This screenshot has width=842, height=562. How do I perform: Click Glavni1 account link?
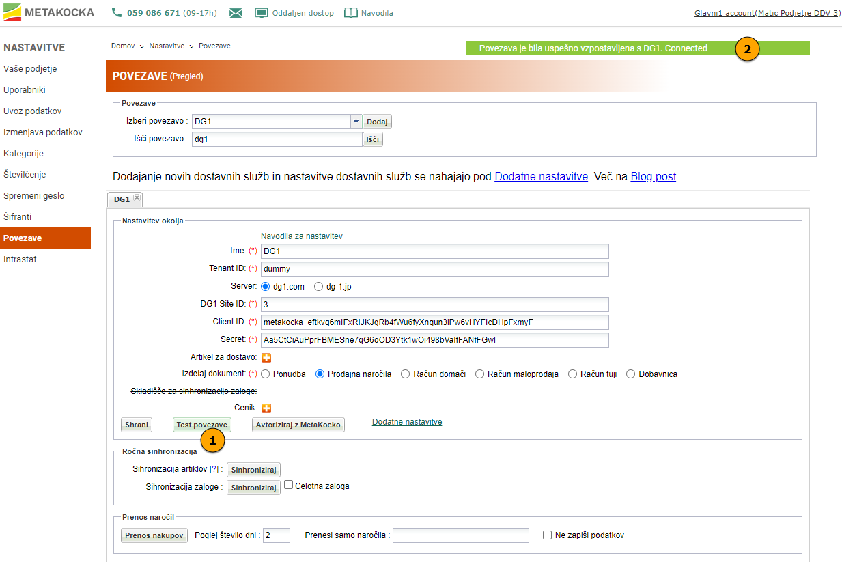[768, 13]
